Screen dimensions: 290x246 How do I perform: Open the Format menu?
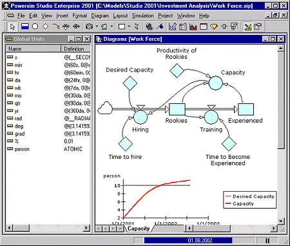click(x=80, y=15)
